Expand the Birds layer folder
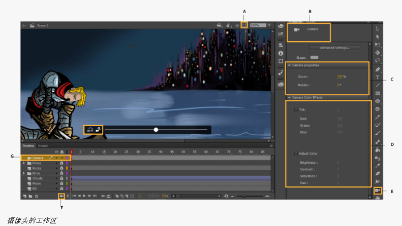402x226 pixels. (x=24, y=173)
